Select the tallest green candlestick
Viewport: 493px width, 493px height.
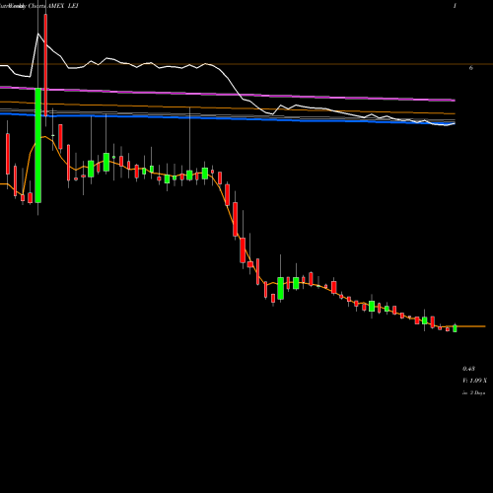point(38,145)
